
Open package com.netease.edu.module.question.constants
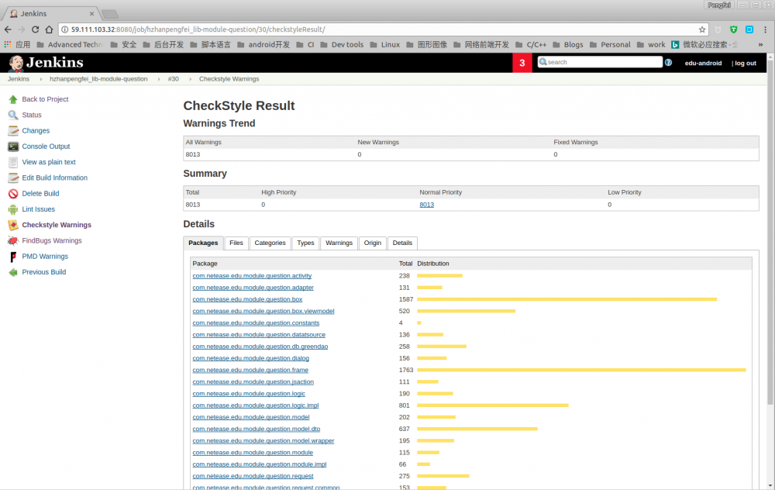click(256, 323)
